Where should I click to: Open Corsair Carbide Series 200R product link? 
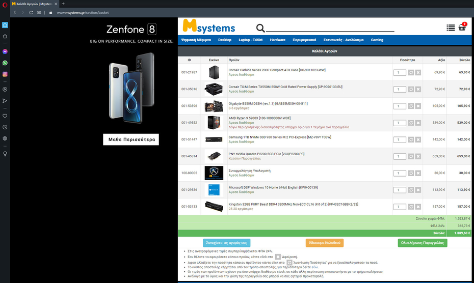coord(277,70)
